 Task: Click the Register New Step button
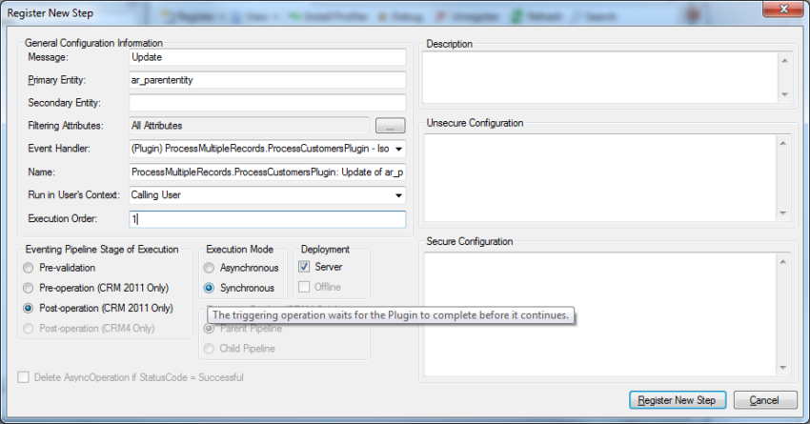[x=678, y=400]
